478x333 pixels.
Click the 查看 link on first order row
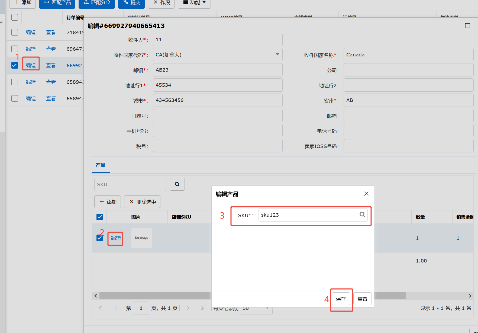[51, 32]
